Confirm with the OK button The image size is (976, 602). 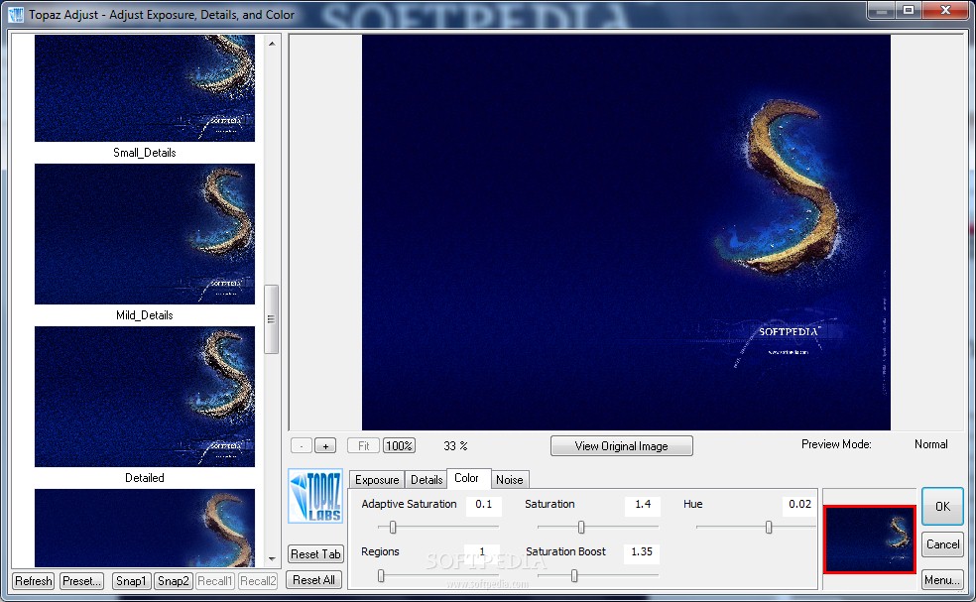[x=942, y=506]
